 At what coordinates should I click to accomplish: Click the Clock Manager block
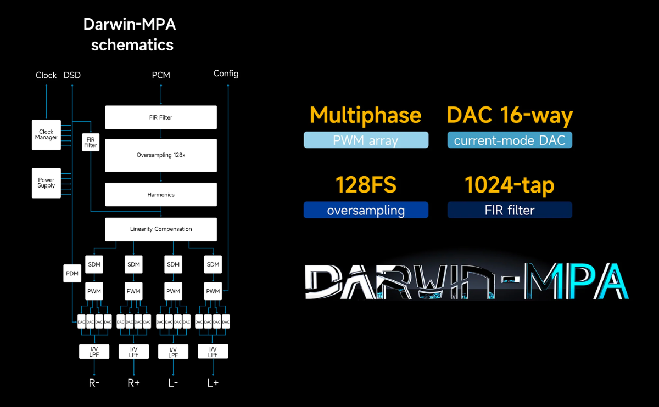[x=46, y=135]
